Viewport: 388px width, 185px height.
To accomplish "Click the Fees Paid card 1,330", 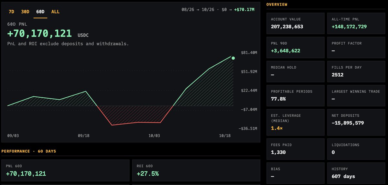I will tap(295, 149).
